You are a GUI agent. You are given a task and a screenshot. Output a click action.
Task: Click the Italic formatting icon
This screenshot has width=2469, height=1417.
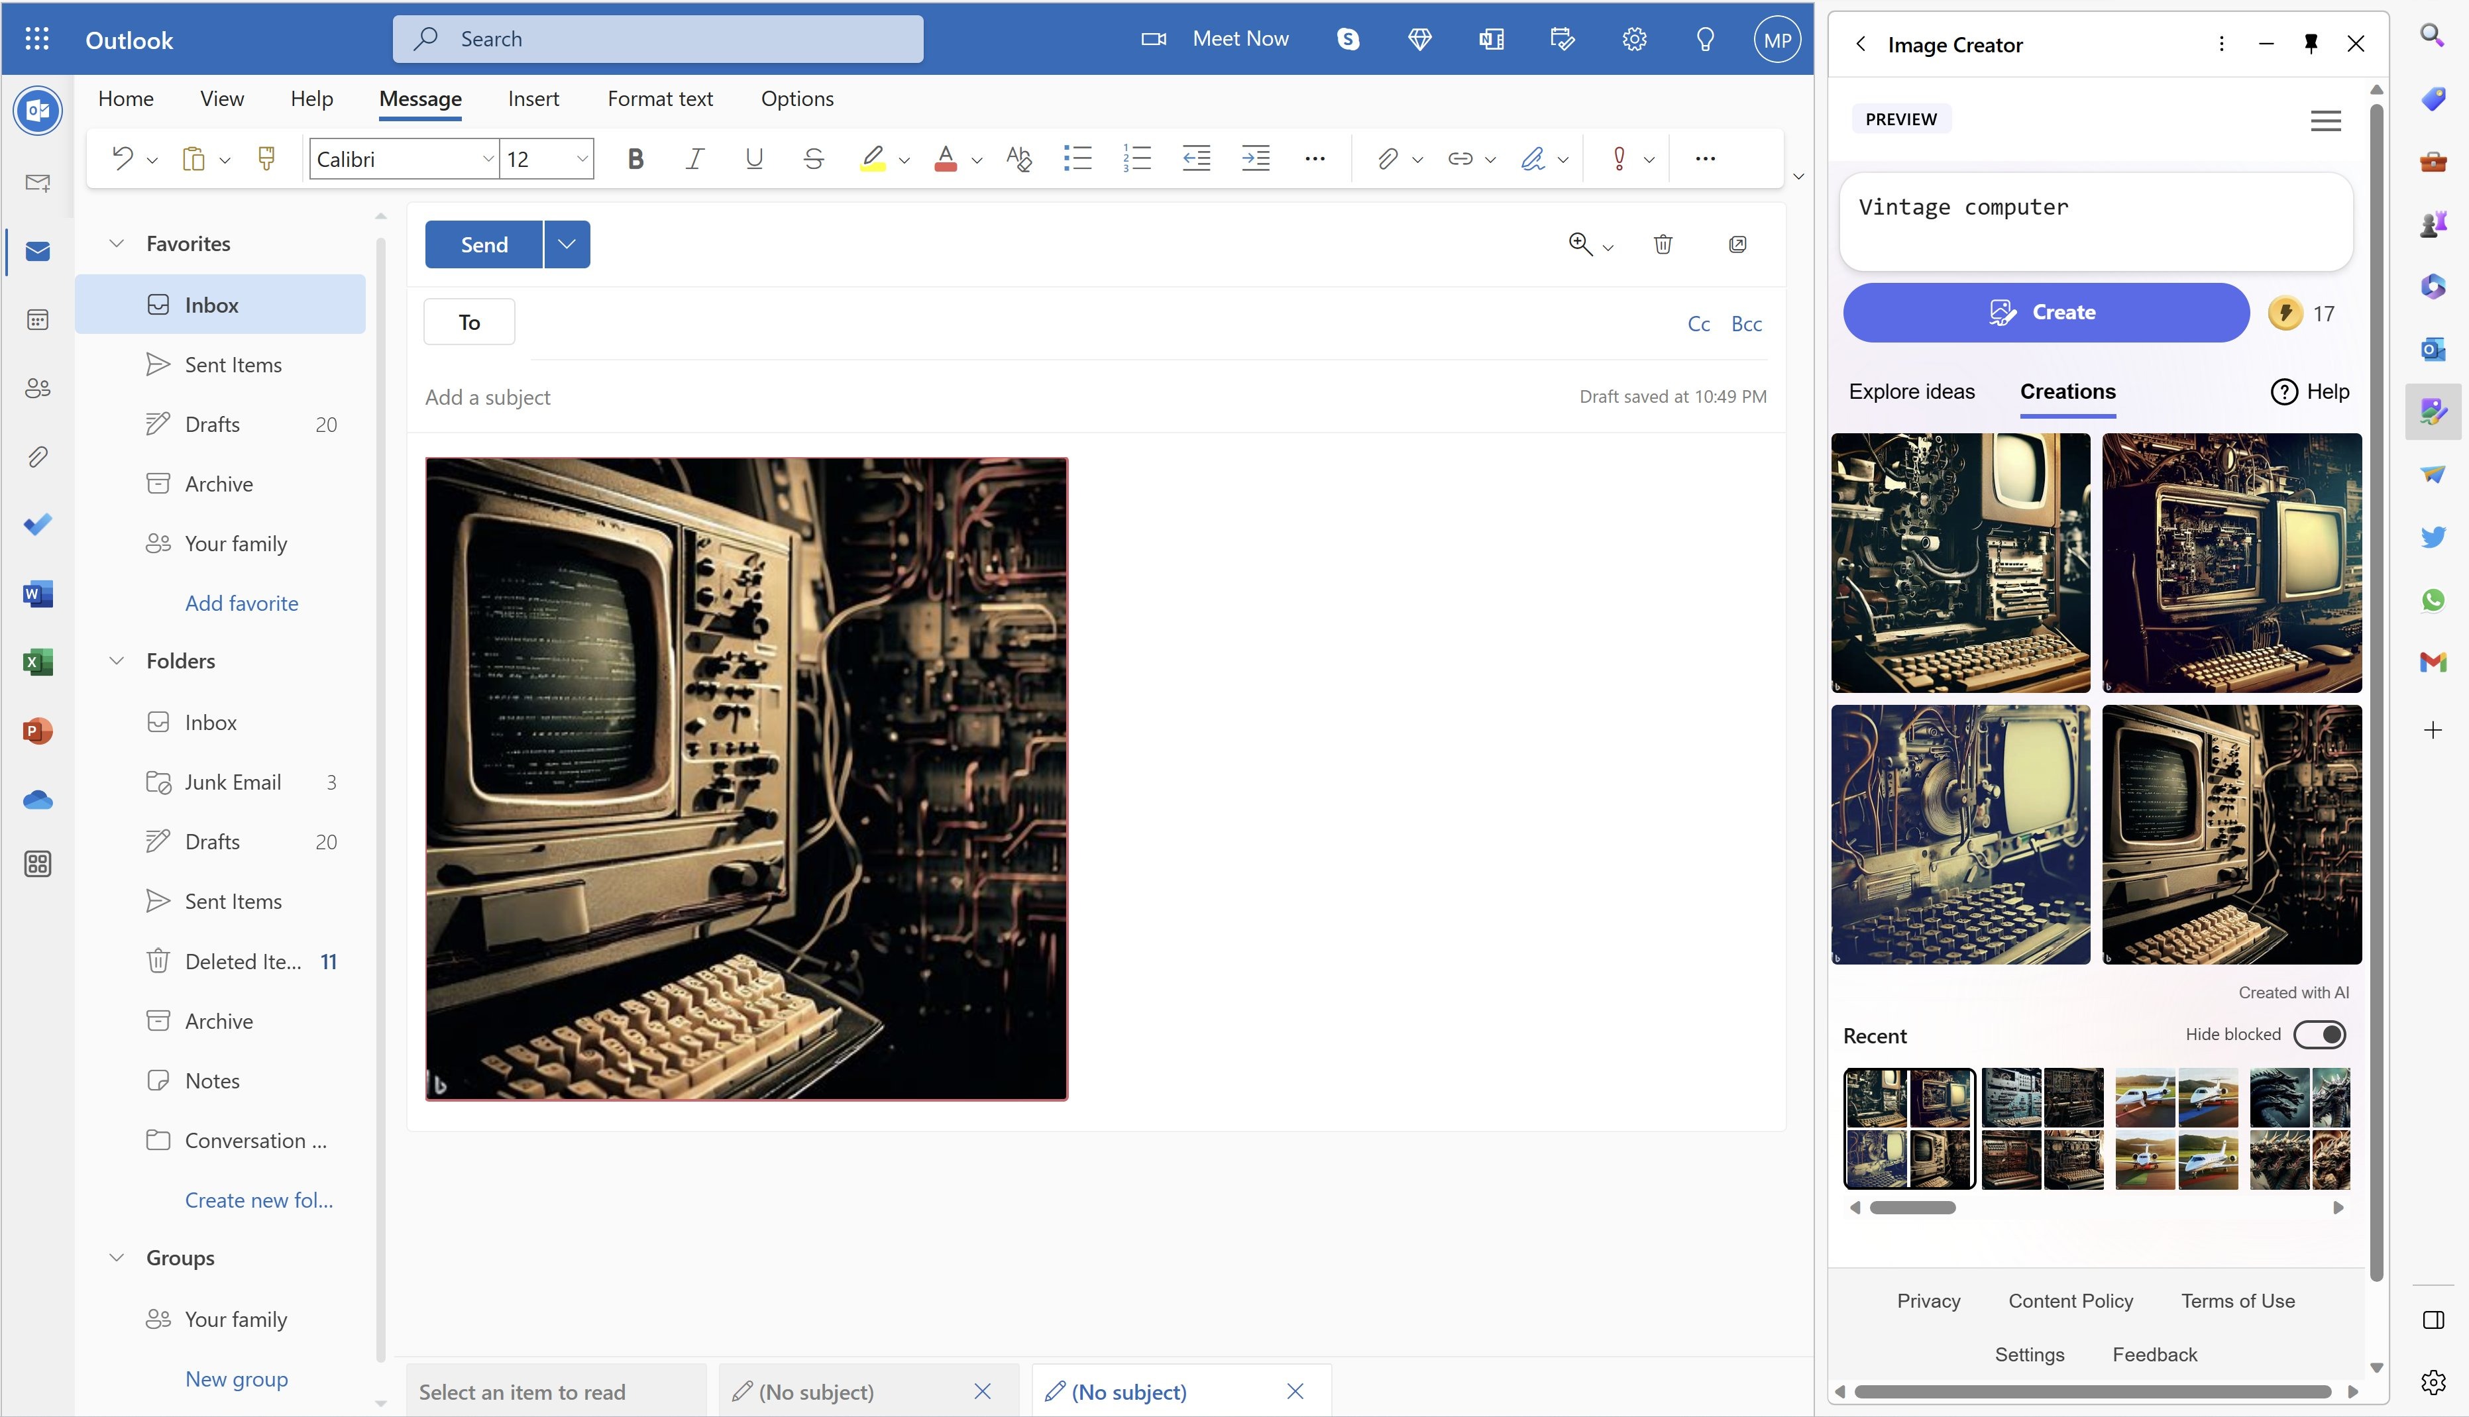tap(694, 158)
